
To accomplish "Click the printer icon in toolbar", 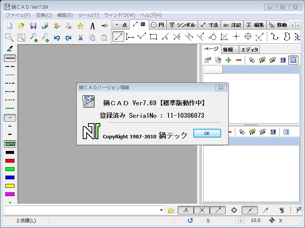I will [x=68, y=26].
